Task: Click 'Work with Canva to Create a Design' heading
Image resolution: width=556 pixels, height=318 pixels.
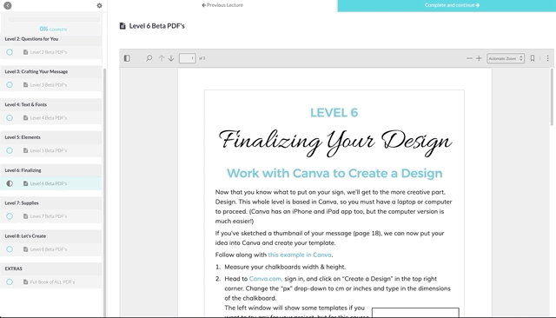Action: [x=334, y=174]
